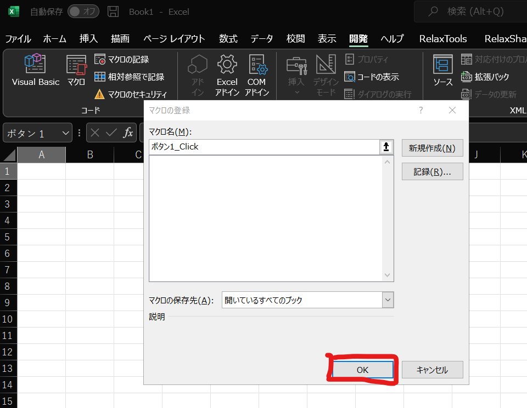Start Record Macro in Code group
The image size is (527, 408).
click(x=122, y=59)
